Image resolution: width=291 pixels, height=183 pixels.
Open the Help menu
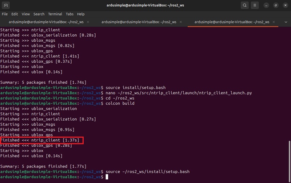coord(81,14)
